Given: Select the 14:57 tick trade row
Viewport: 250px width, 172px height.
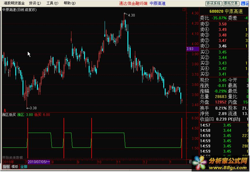Looking at the screenshot, I should coord(224,125).
